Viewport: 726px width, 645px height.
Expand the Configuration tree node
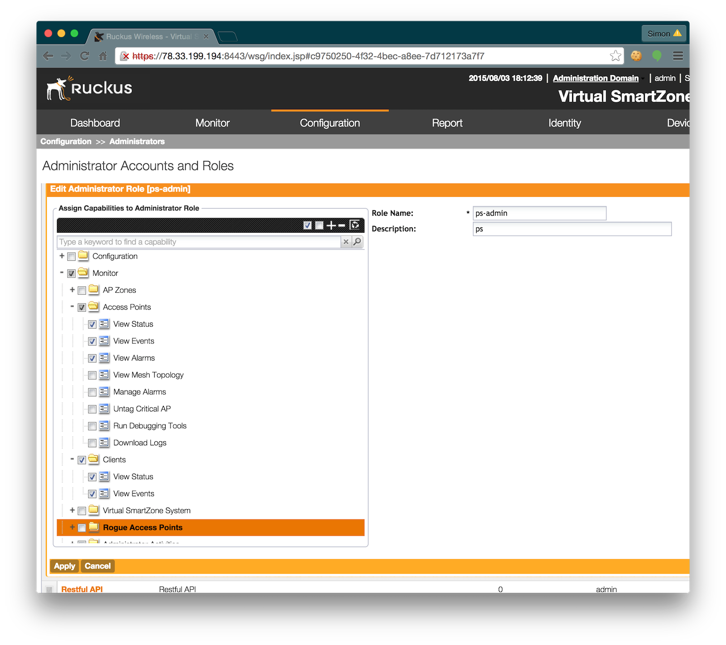point(62,256)
